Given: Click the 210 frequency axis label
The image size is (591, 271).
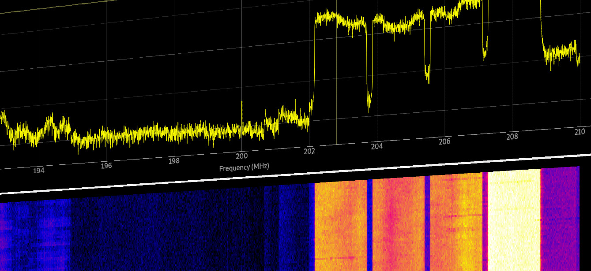Looking at the screenshot, I should [x=580, y=132].
